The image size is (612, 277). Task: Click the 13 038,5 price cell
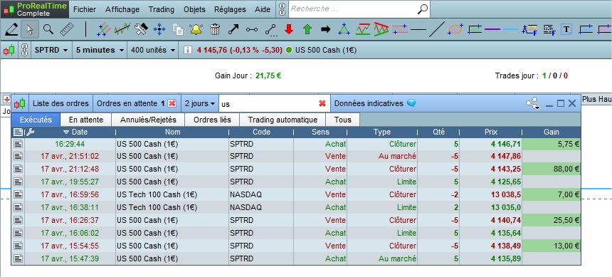tap(490, 194)
